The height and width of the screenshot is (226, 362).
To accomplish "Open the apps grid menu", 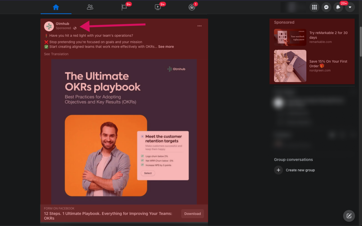I will 314,7.
